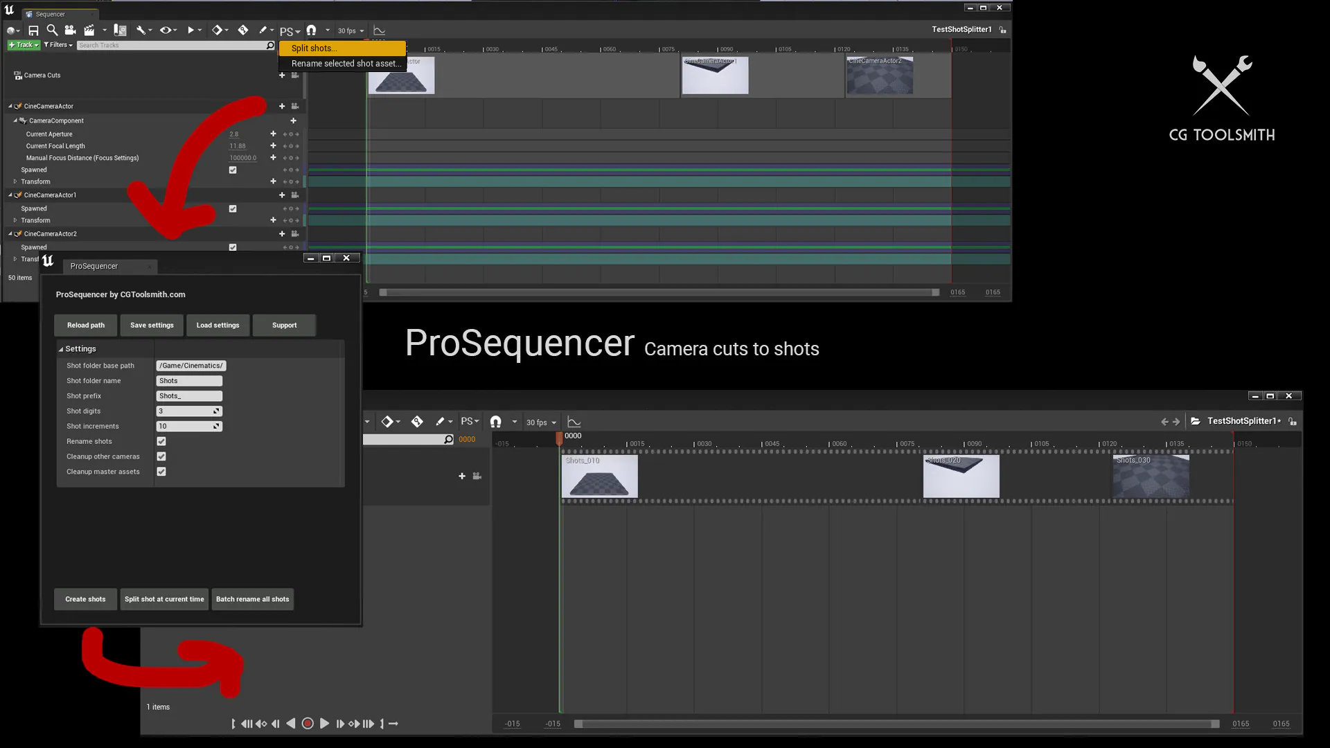This screenshot has height=748, width=1330.
Task: Toggle Spawned checkbox under CineCameraActor2
Action: [233, 247]
